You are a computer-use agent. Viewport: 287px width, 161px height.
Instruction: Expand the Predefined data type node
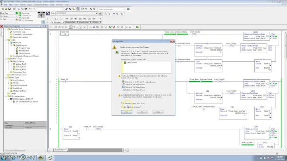[8, 88]
